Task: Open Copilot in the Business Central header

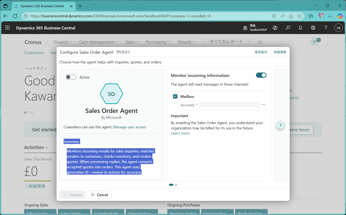Action: [275, 28]
